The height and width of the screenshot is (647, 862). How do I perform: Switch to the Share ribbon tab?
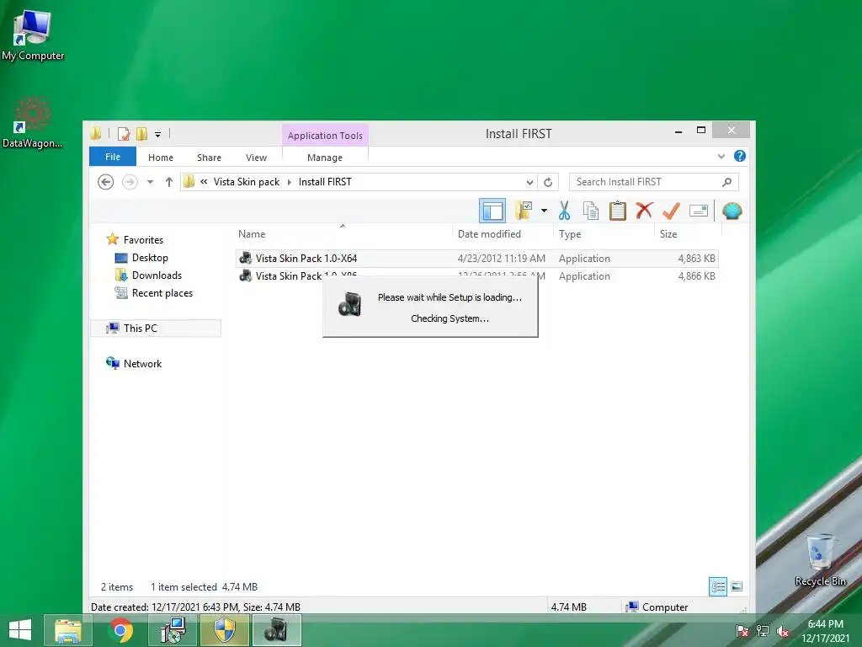209,158
